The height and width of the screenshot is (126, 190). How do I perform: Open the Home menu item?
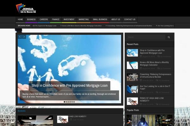20,20
